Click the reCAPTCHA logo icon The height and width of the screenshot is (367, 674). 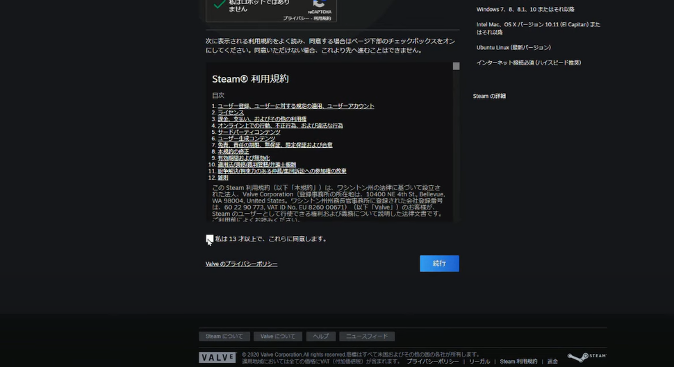tap(320, 3)
